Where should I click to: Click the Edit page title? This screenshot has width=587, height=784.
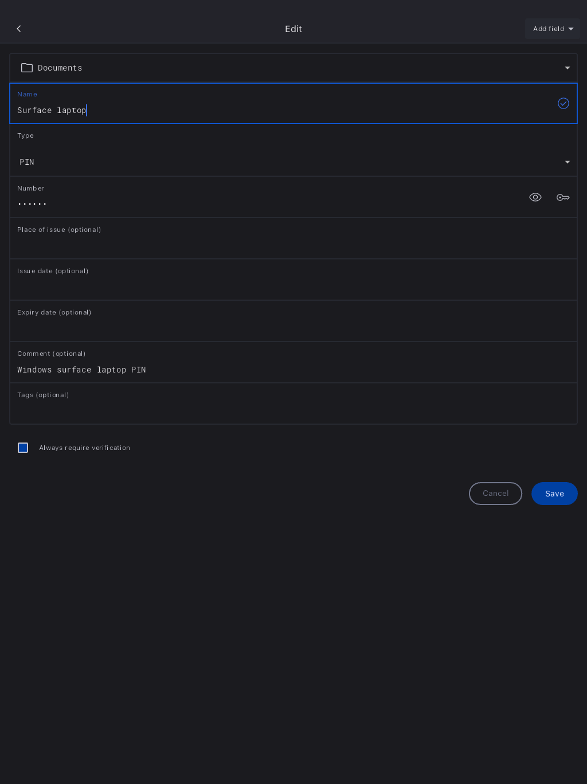[x=293, y=29]
